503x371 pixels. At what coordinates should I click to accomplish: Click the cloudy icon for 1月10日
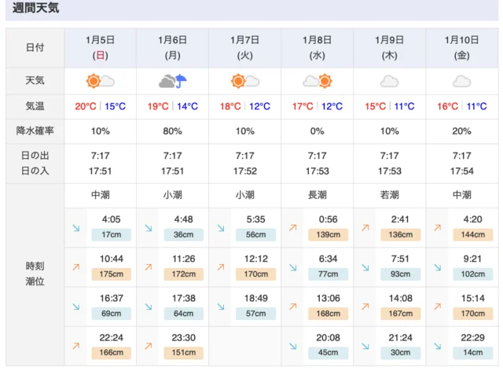coord(462,81)
